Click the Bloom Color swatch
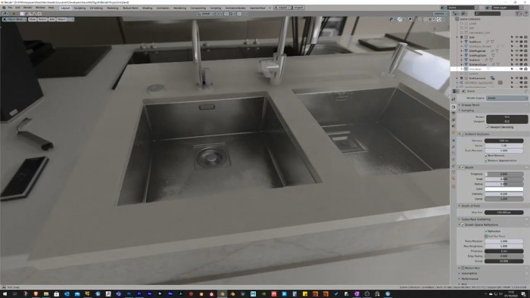The width and height of the screenshot is (530, 298). [x=504, y=189]
